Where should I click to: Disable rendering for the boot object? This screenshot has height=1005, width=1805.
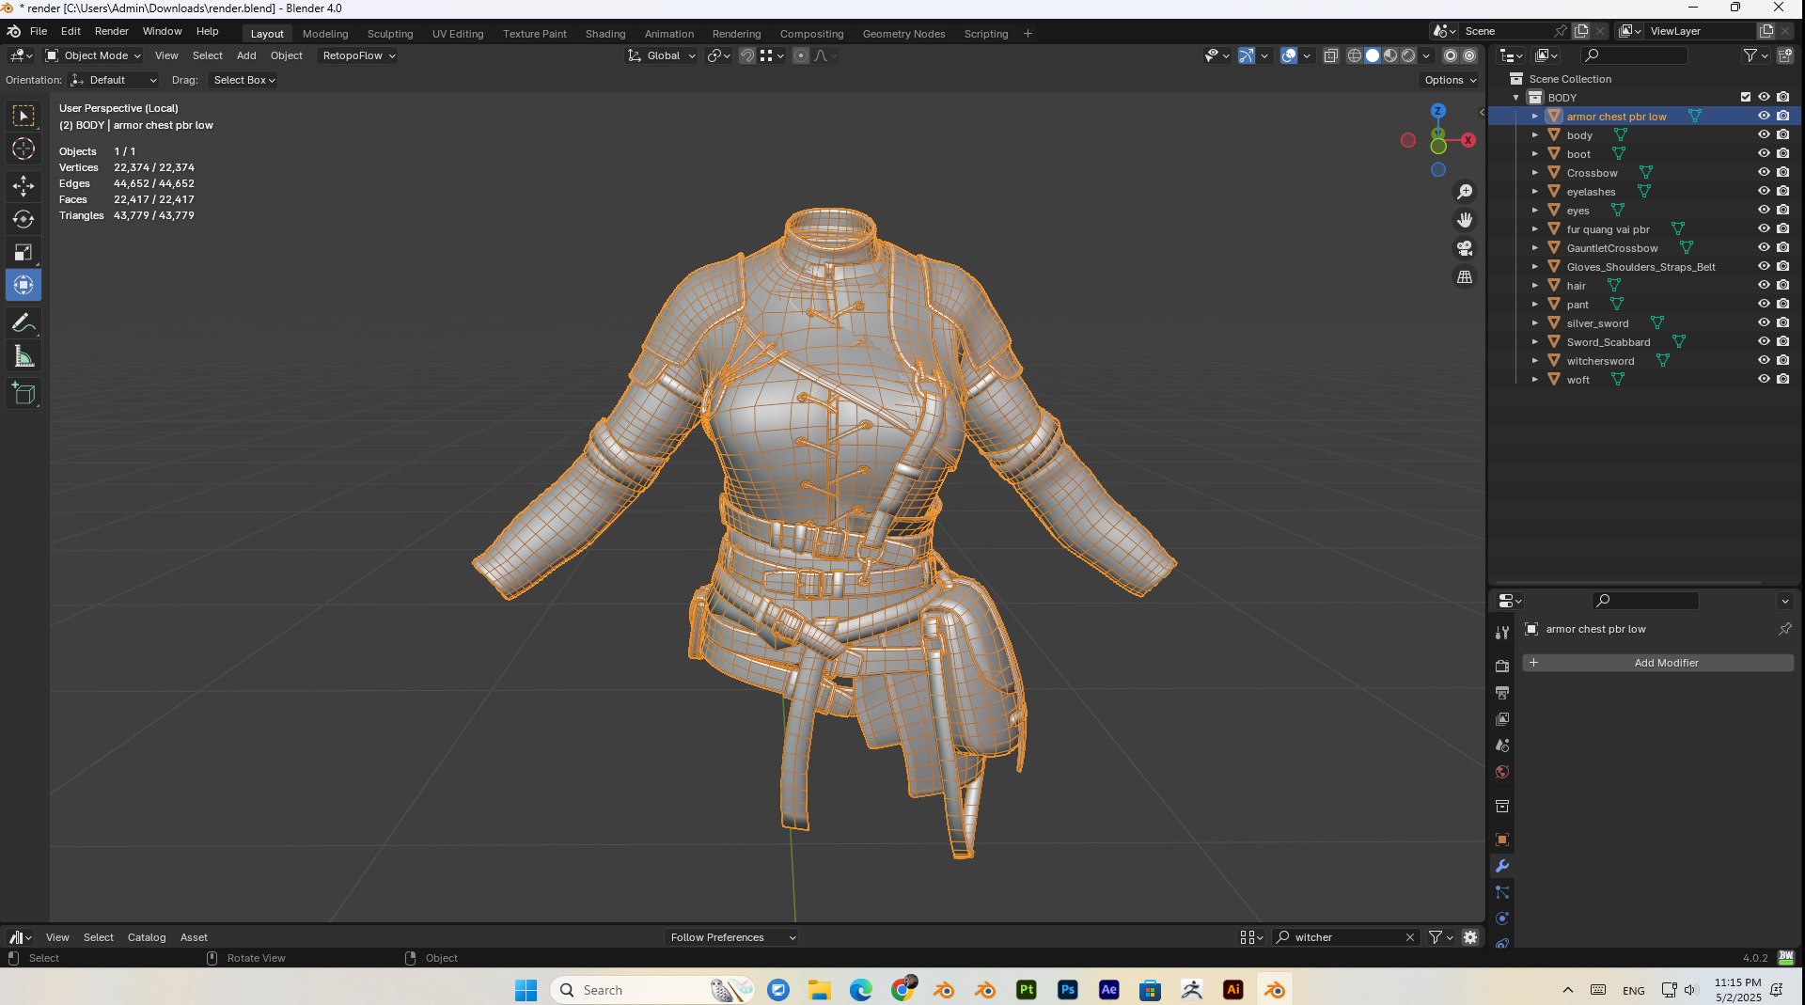click(x=1782, y=153)
